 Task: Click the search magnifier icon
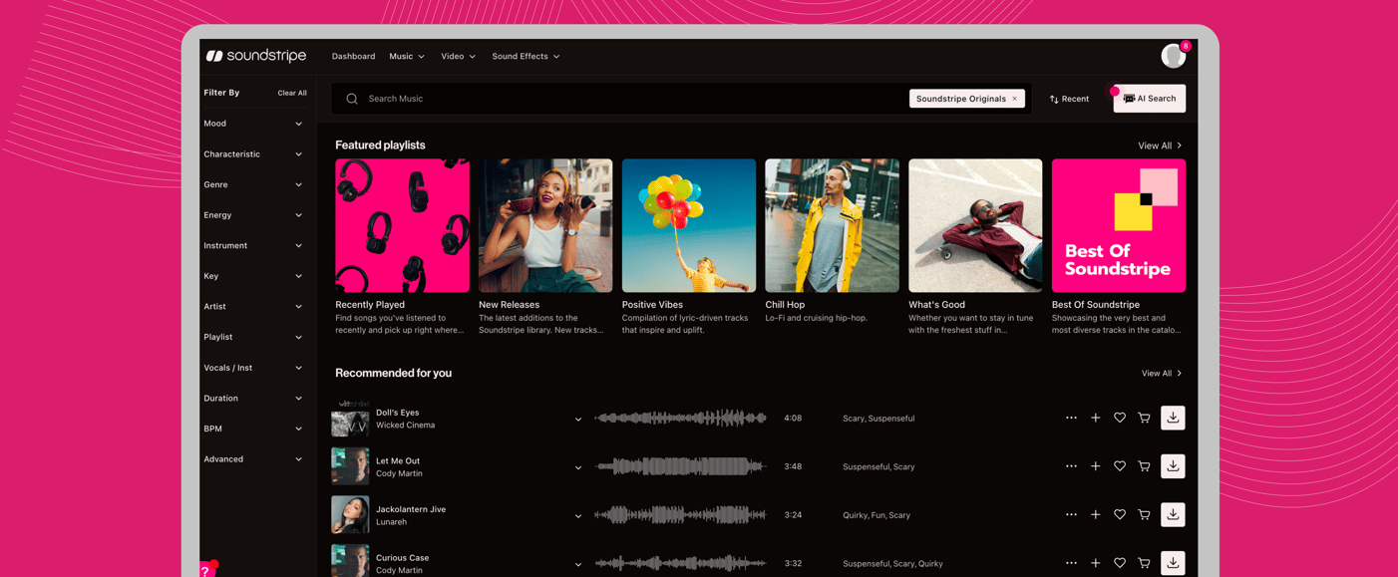point(351,99)
